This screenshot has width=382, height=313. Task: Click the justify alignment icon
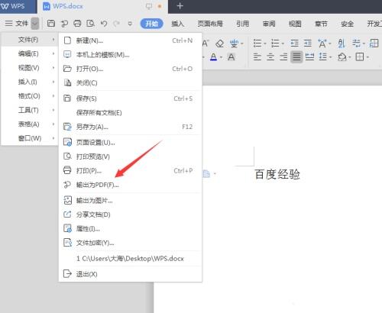296,56
